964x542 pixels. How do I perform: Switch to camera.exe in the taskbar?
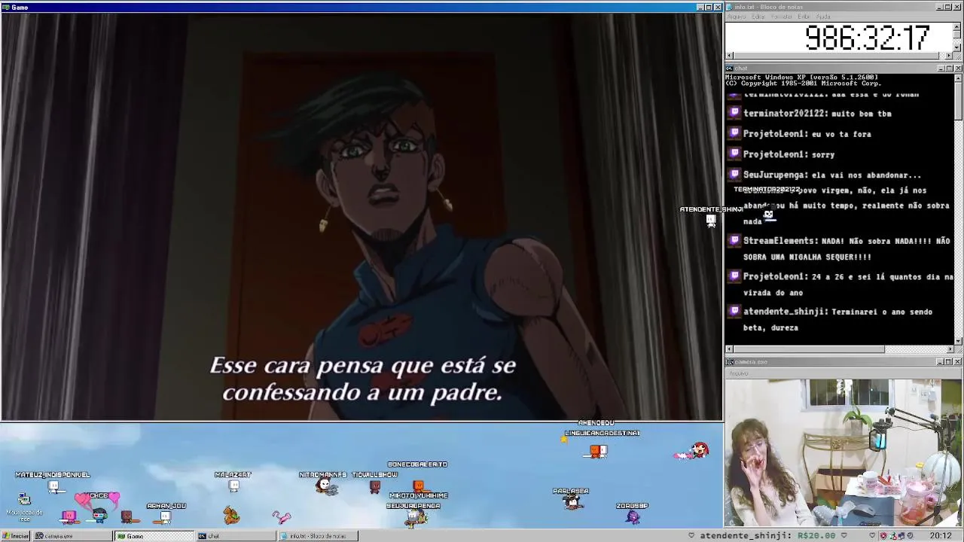click(x=73, y=536)
